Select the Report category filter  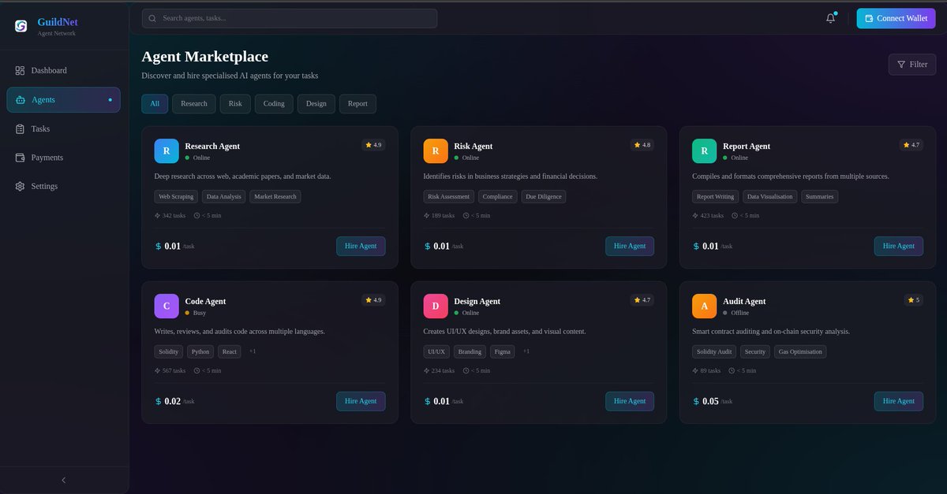pyautogui.click(x=357, y=104)
